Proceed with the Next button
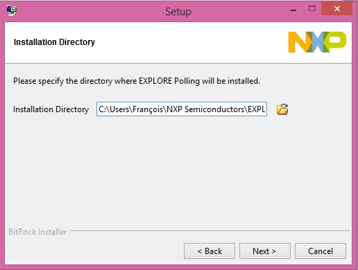 [x=265, y=251]
